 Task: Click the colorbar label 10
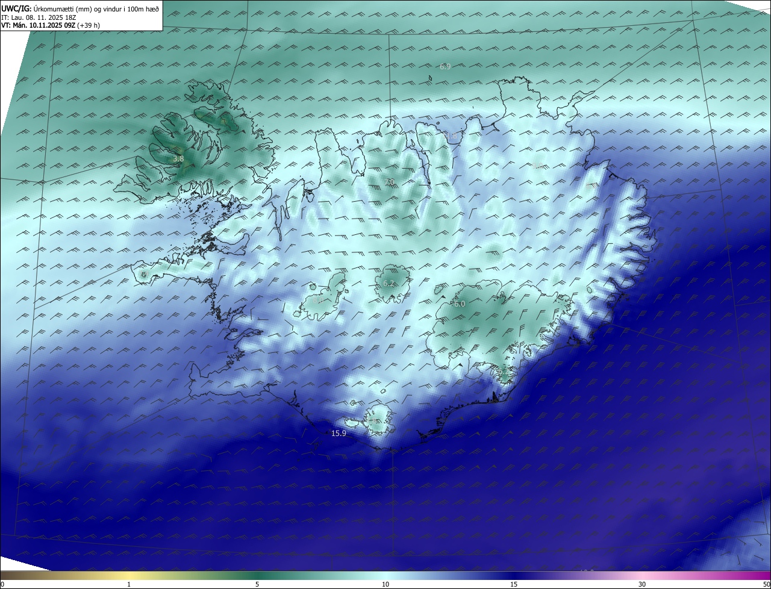[385, 584]
